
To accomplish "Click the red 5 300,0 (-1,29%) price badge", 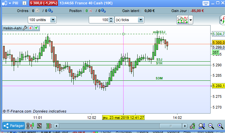I will (44, 3).
